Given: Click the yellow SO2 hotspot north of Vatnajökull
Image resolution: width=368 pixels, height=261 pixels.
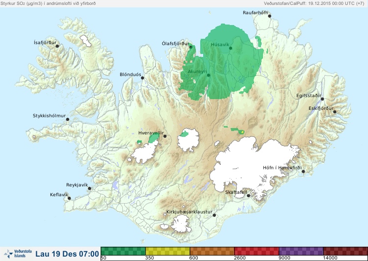Looking at the screenshot, I should [x=242, y=132].
